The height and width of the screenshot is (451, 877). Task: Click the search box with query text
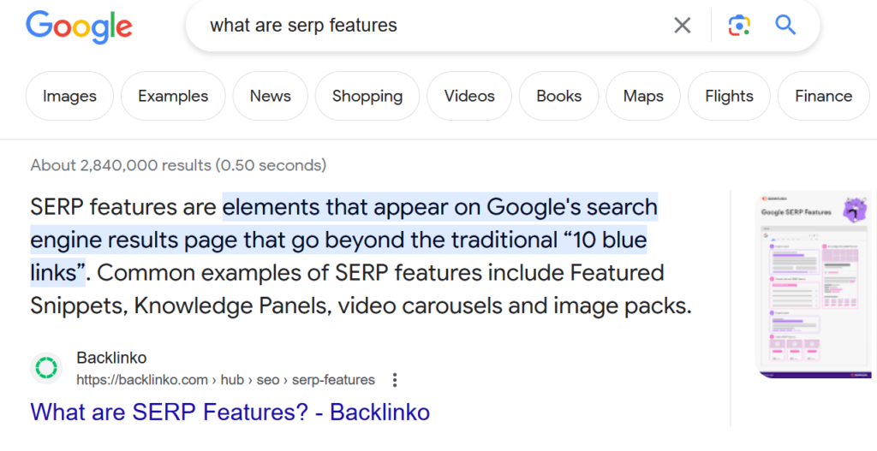(x=428, y=26)
